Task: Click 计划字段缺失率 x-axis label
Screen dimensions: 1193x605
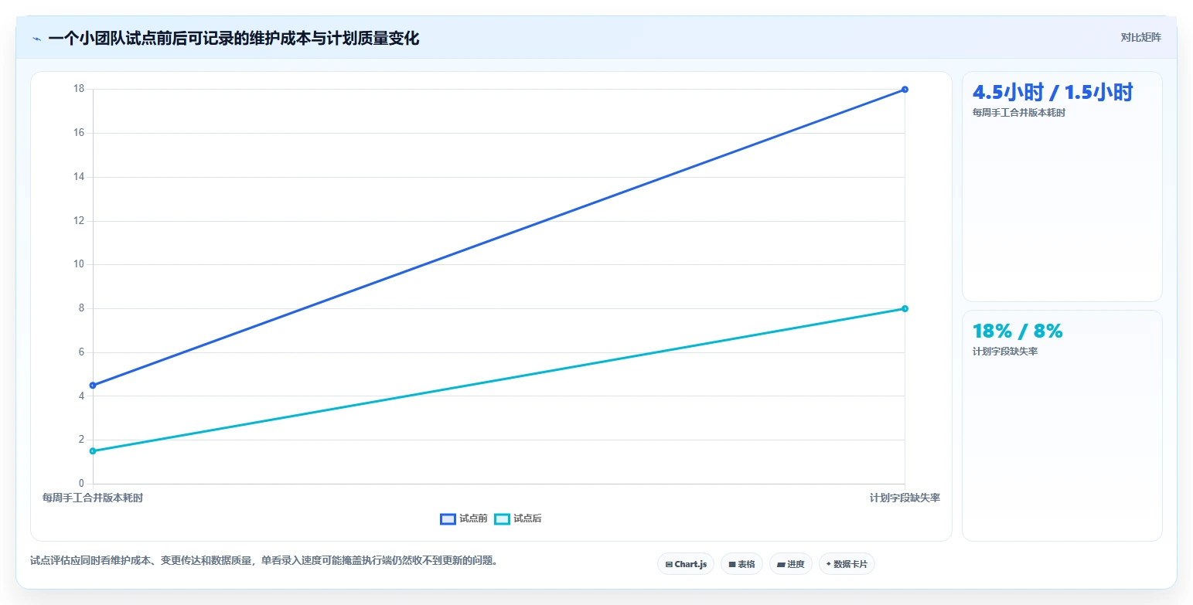Action: [905, 498]
